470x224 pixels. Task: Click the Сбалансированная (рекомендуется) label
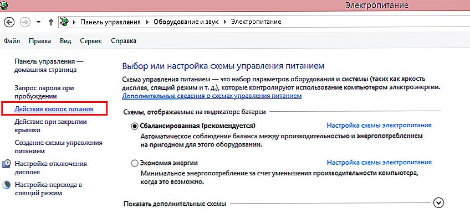(x=197, y=126)
